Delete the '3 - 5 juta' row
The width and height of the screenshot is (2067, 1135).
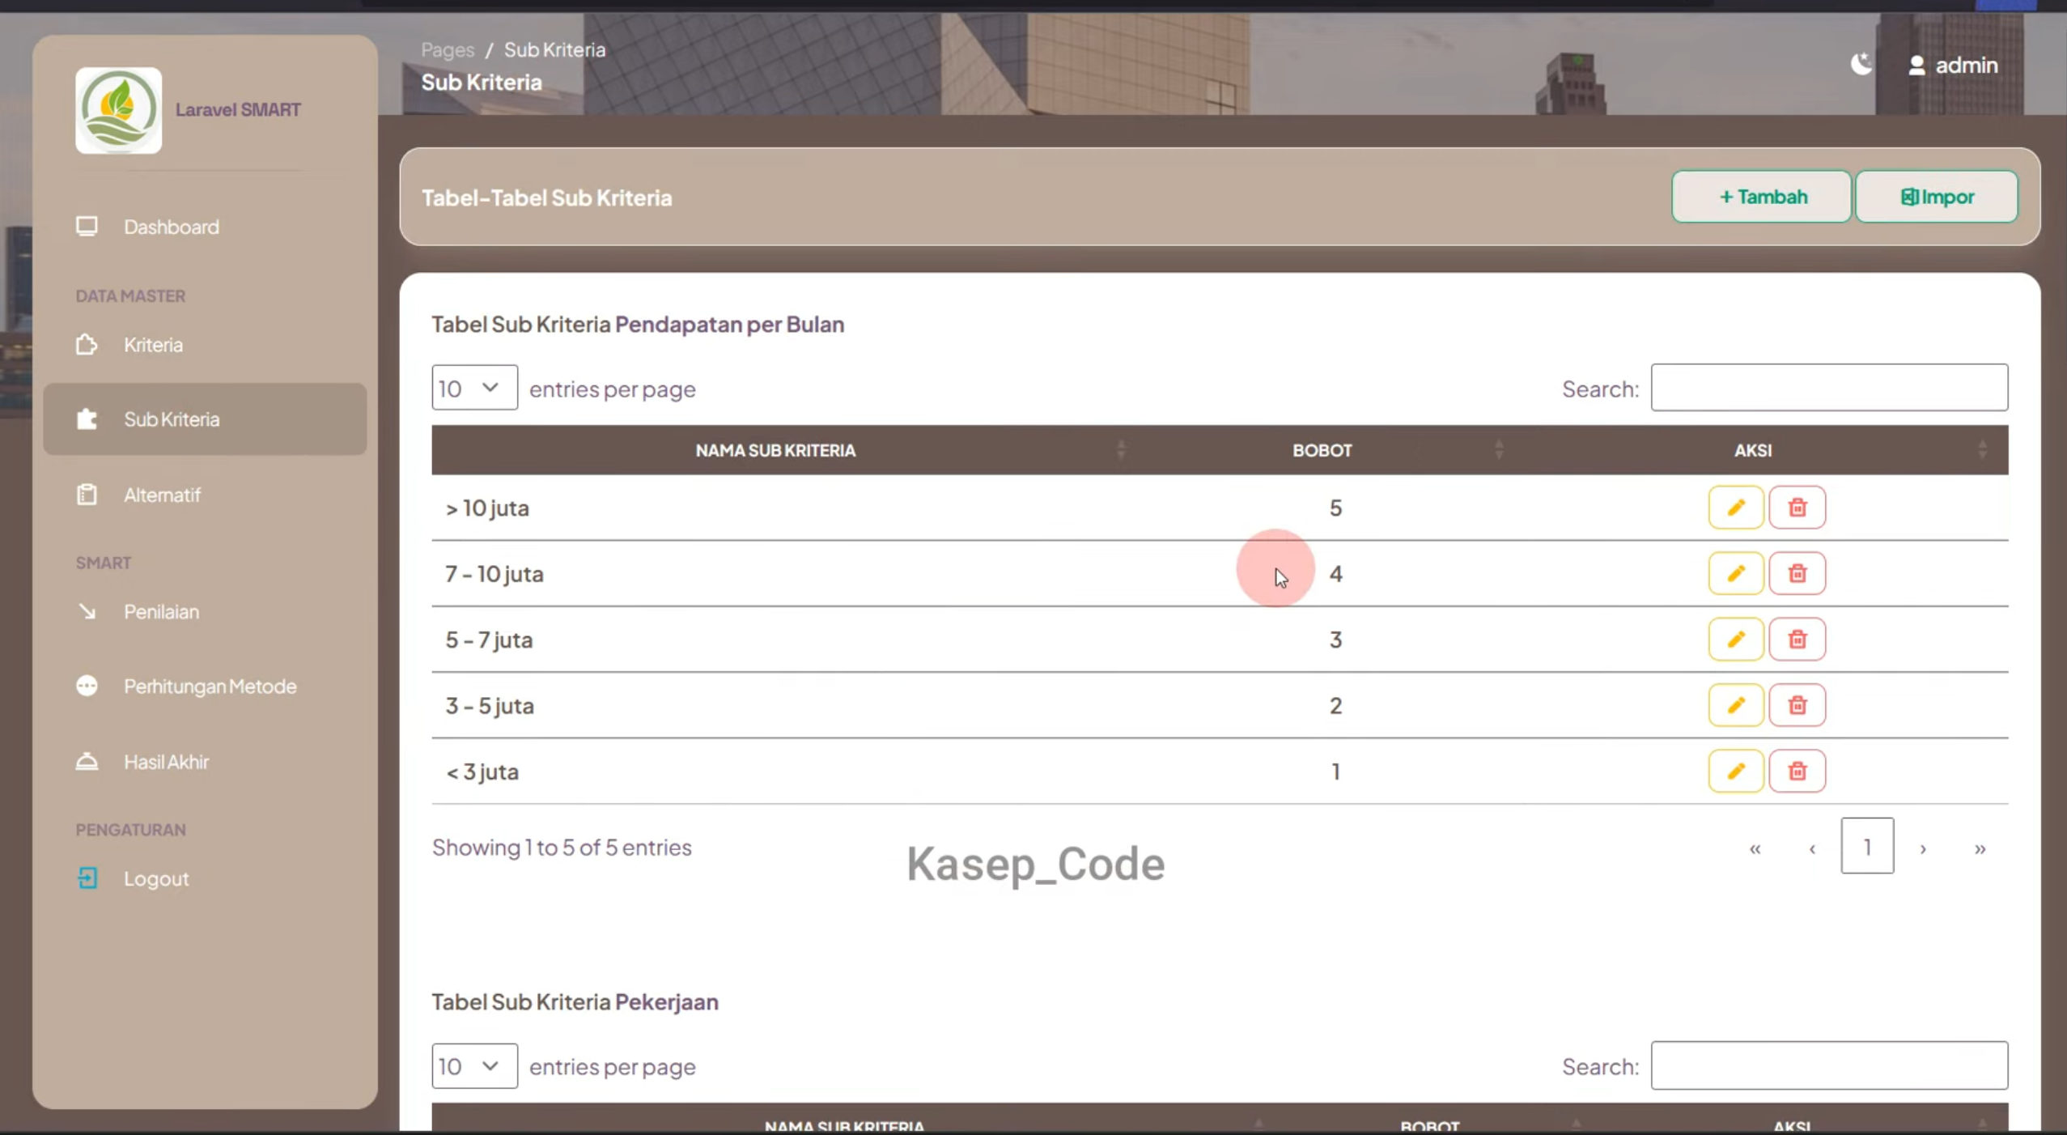[x=1797, y=705]
